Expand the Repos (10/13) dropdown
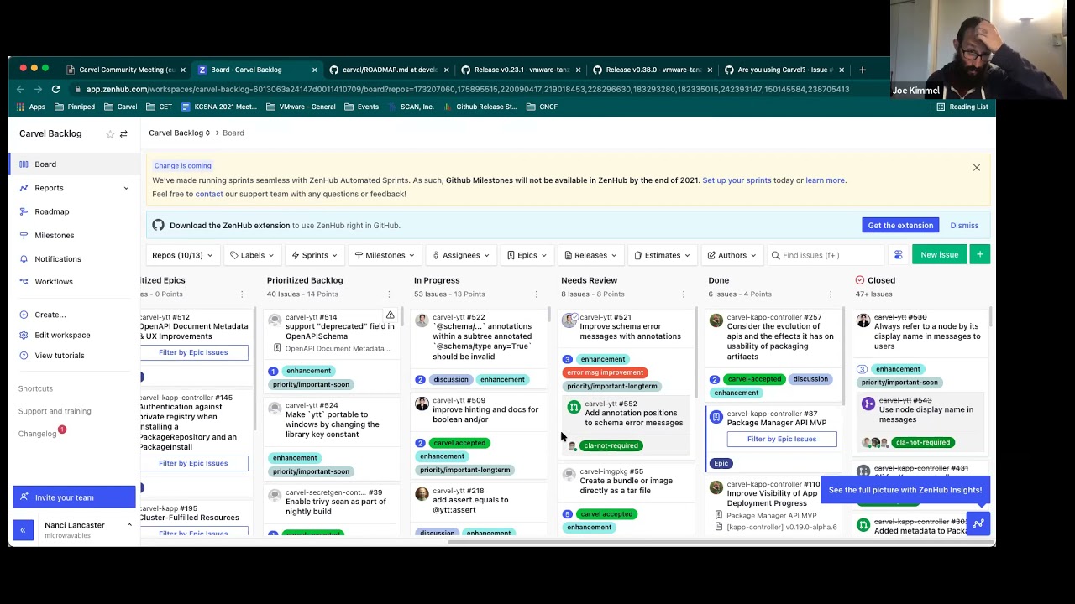Viewport: 1075px width, 604px height. click(182, 255)
